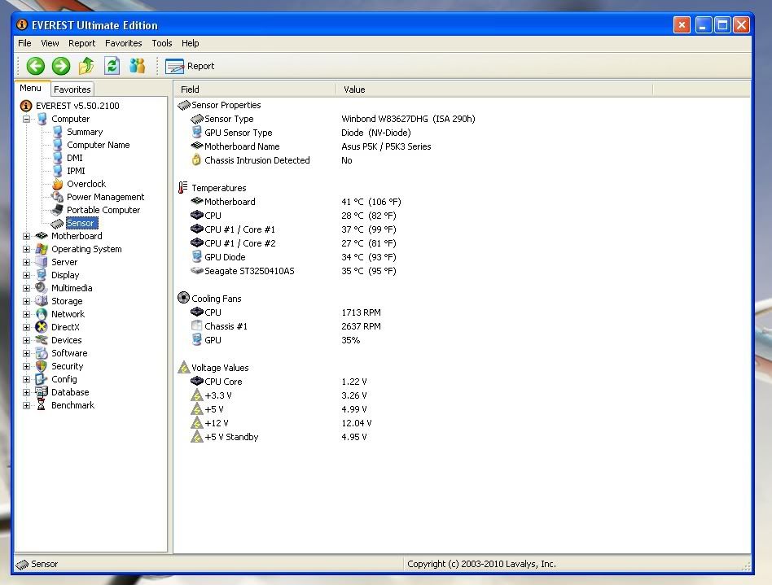Expand the Benchmark tree node
772x585 pixels.
(27, 405)
